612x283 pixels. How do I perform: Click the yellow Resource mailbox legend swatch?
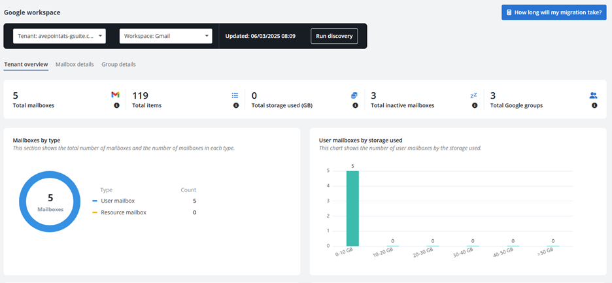[x=95, y=213]
